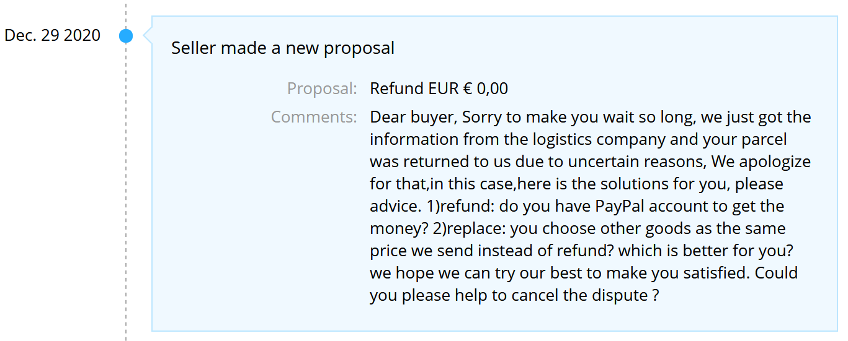Click the 'Comments:' field label
The height and width of the screenshot is (341, 848).
314,117
